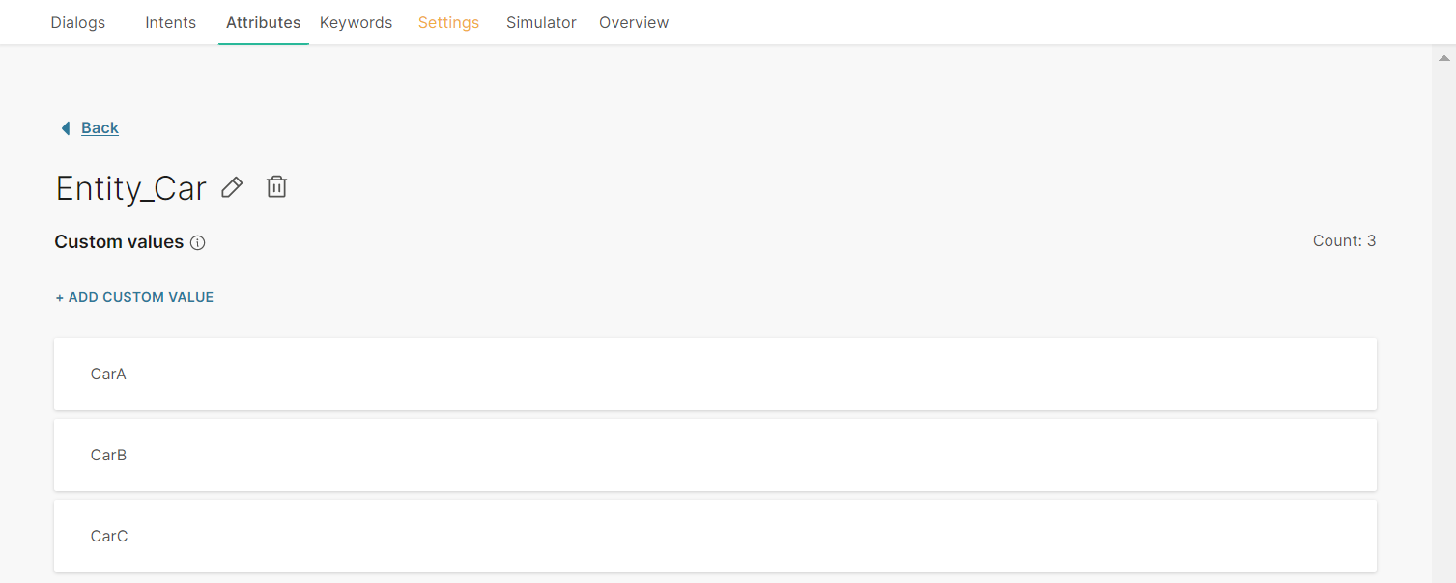Go to the Keywords tab
This screenshot has width=1456, height=583.
click(356, 22)
